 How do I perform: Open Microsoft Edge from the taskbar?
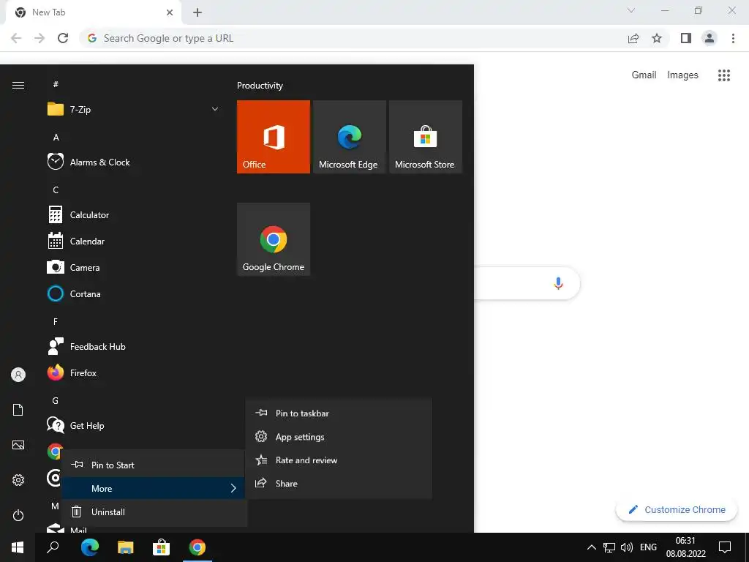[x=90, y=547]
